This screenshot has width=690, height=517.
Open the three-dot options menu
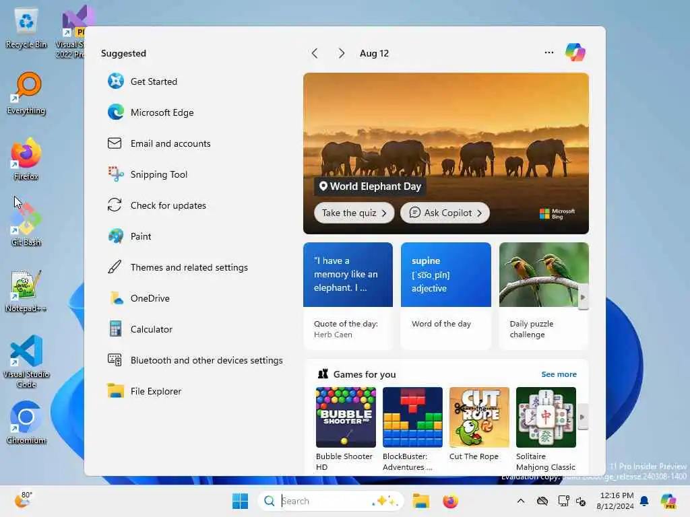[548, 53]
